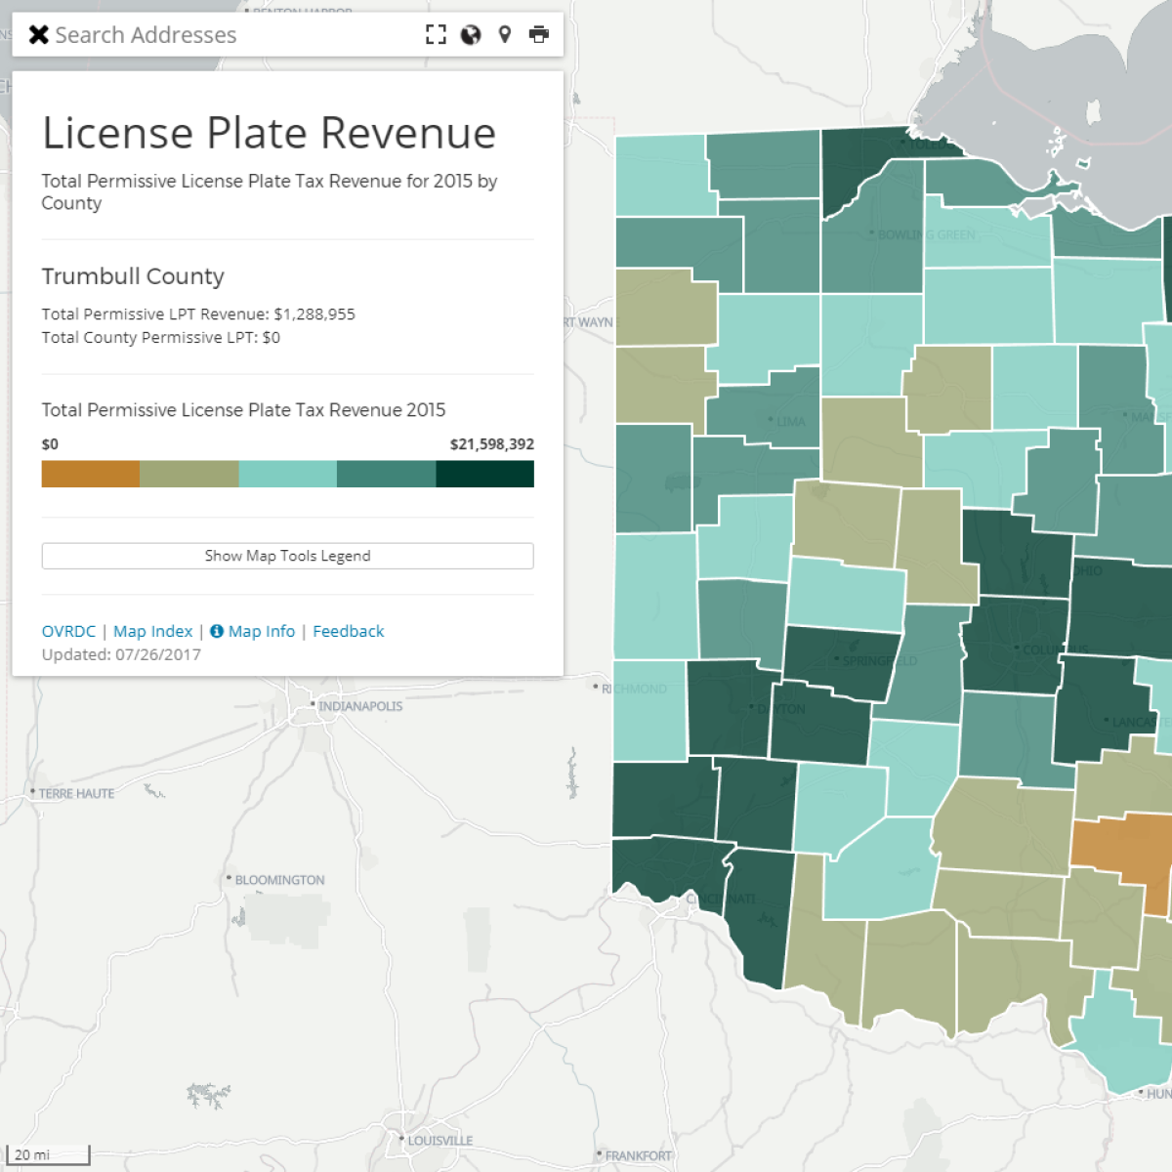
Task: Click the info icon beside Map Info
Action: [x=216, y=631]
